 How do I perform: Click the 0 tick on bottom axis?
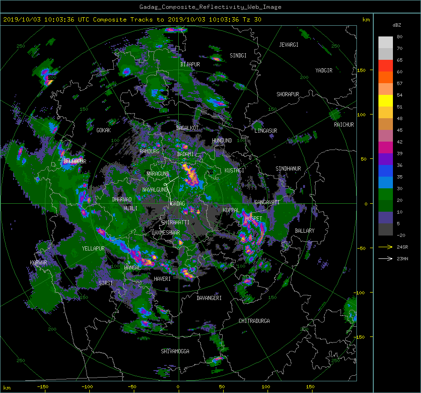click(x=178, y=387)
